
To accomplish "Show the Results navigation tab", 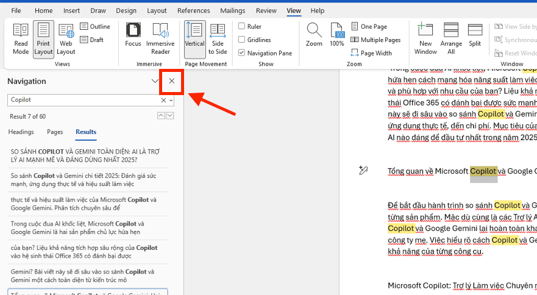I will [86, 132].
